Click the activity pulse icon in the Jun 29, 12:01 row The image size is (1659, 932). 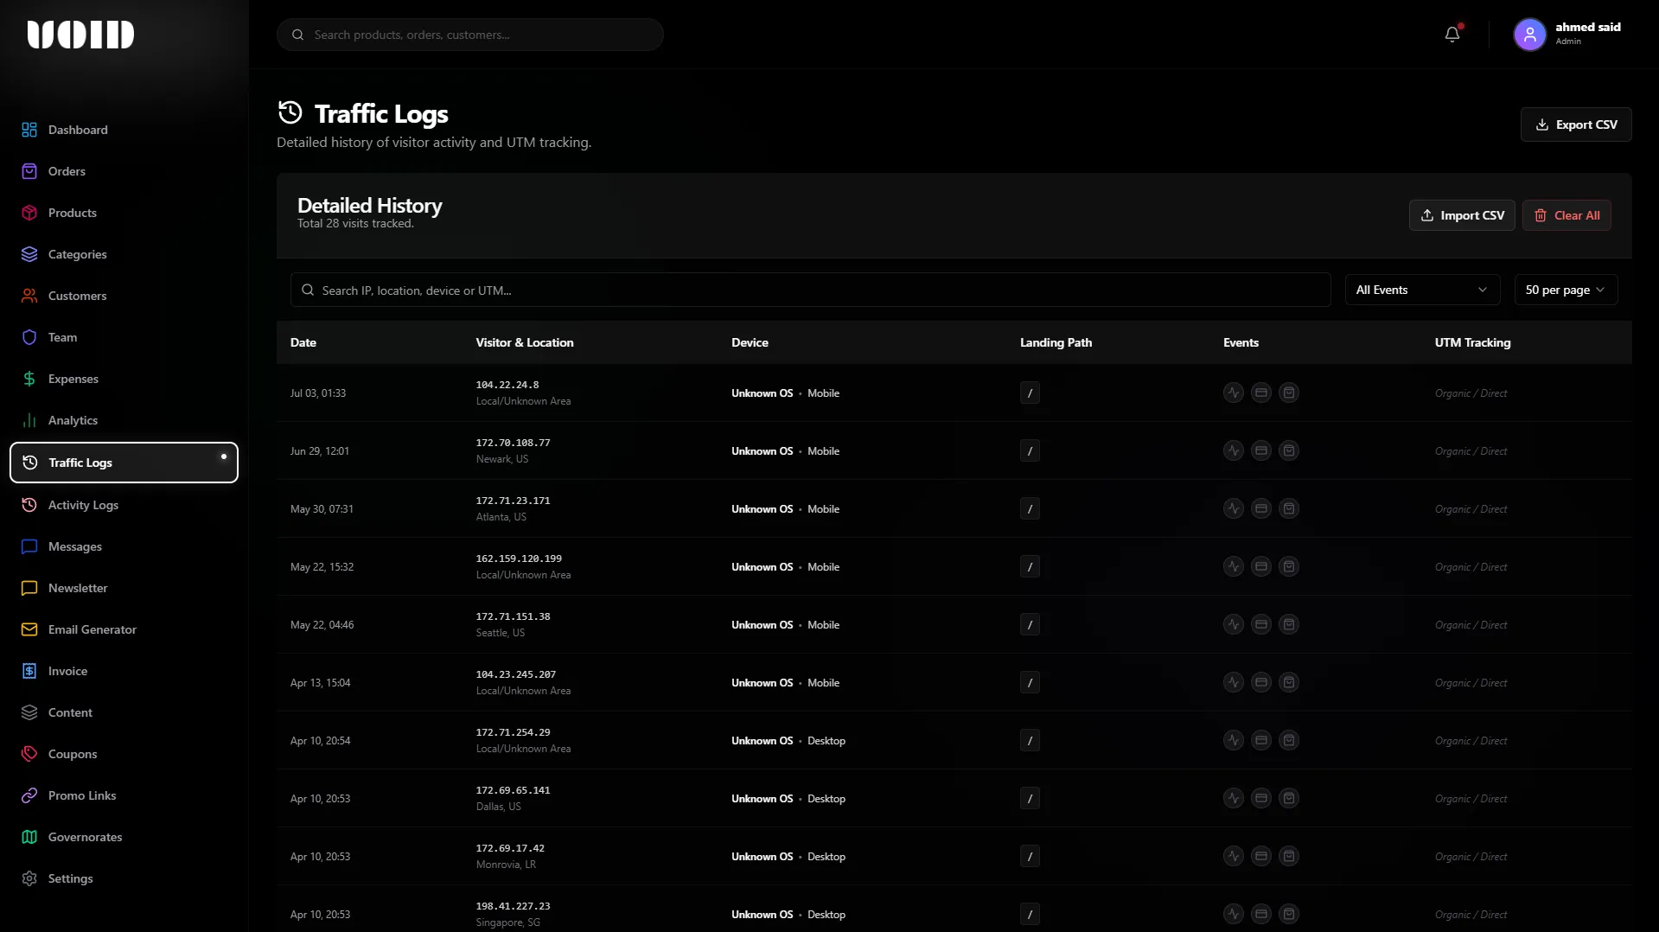click(1234, 451)
